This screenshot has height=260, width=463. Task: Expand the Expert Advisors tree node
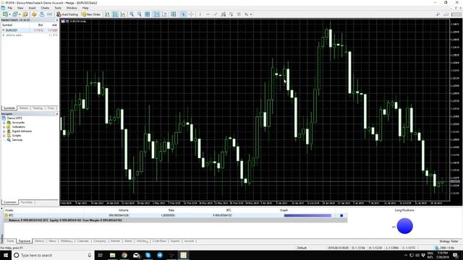point(4,131)
